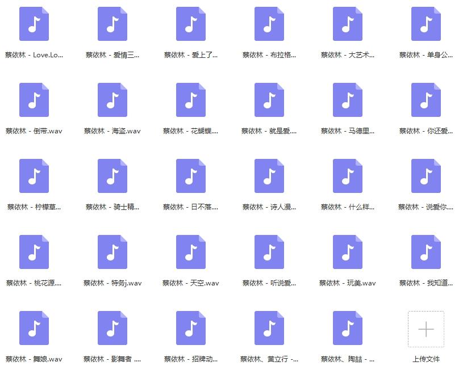Click the file name 蔡依林 - 特务j.wav
Viewport: 467px width, 370px height.
click(x=112, y=283)
